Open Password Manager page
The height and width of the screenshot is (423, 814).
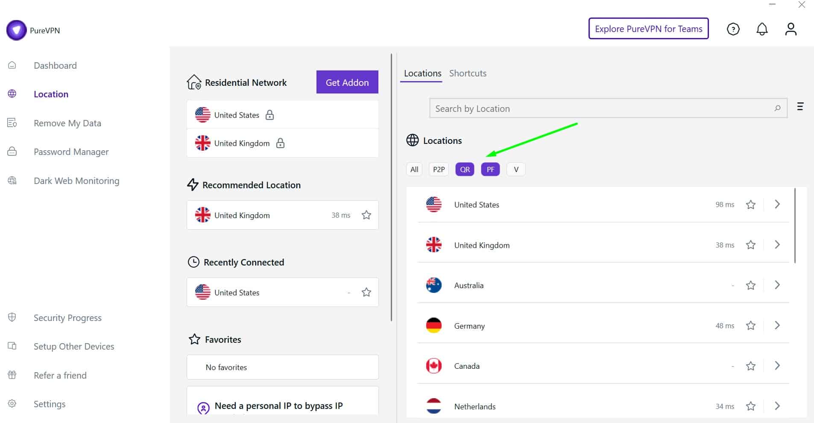(x=71, y=152)
